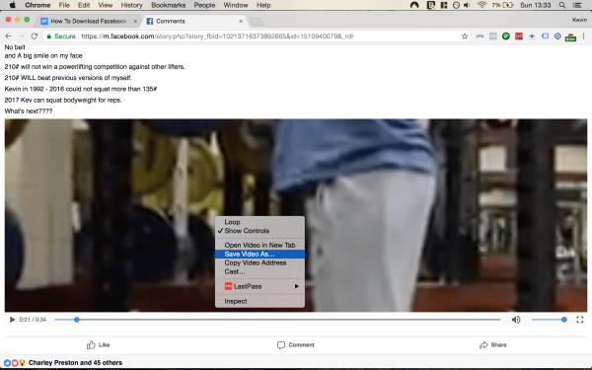Click the text 'What's next????'
The image size is (592, 370).
pyautogui.click(x=29, y=111)
